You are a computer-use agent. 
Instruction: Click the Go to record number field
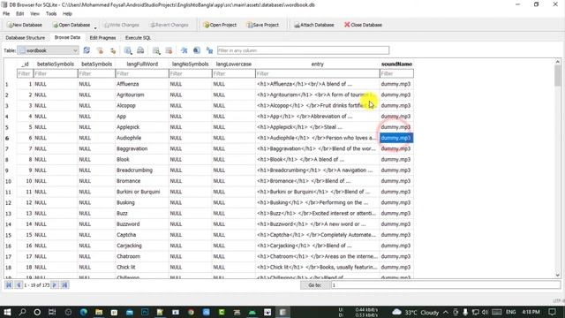(x=446, y=285)
